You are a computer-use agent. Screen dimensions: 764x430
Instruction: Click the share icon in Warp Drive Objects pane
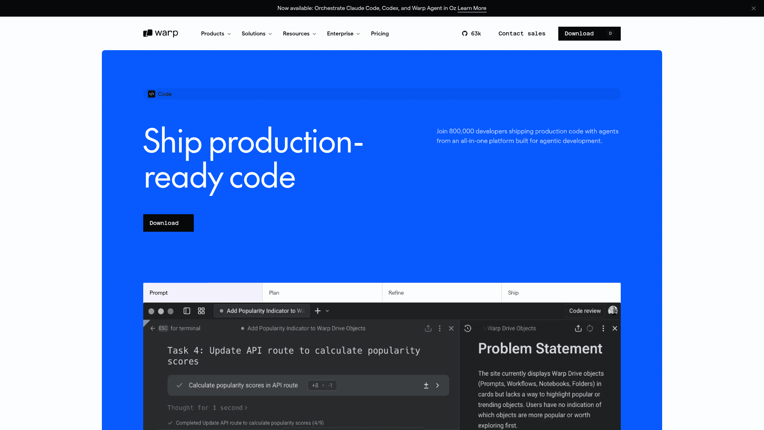click(x=578, y=328)
